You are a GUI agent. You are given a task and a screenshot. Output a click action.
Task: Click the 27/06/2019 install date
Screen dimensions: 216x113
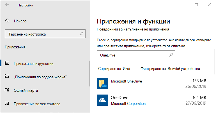(196, 103)
